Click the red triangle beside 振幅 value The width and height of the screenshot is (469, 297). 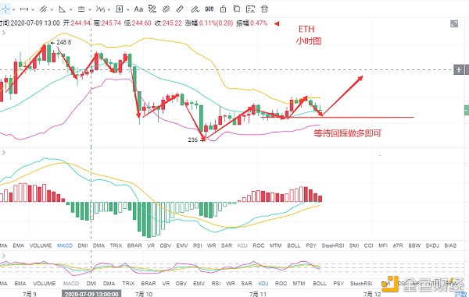pyautogui.click(x=277, y=23)
